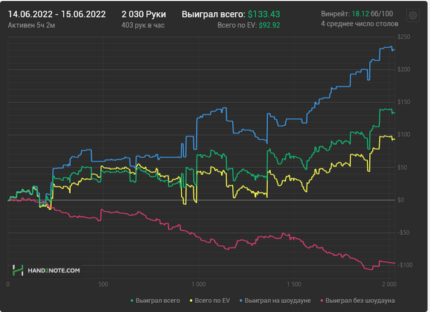Screen dimensions: 430x312
Task: Click the -$50 y-axis label
Action: (404, 233)
